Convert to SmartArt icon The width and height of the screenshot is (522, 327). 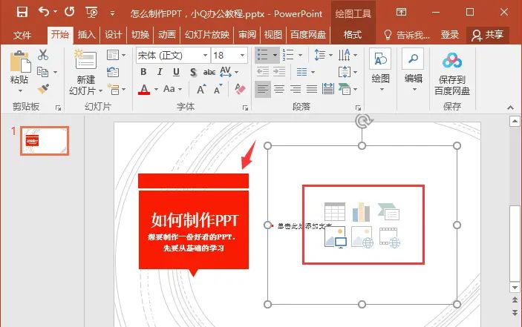click(x=348, y=89)
